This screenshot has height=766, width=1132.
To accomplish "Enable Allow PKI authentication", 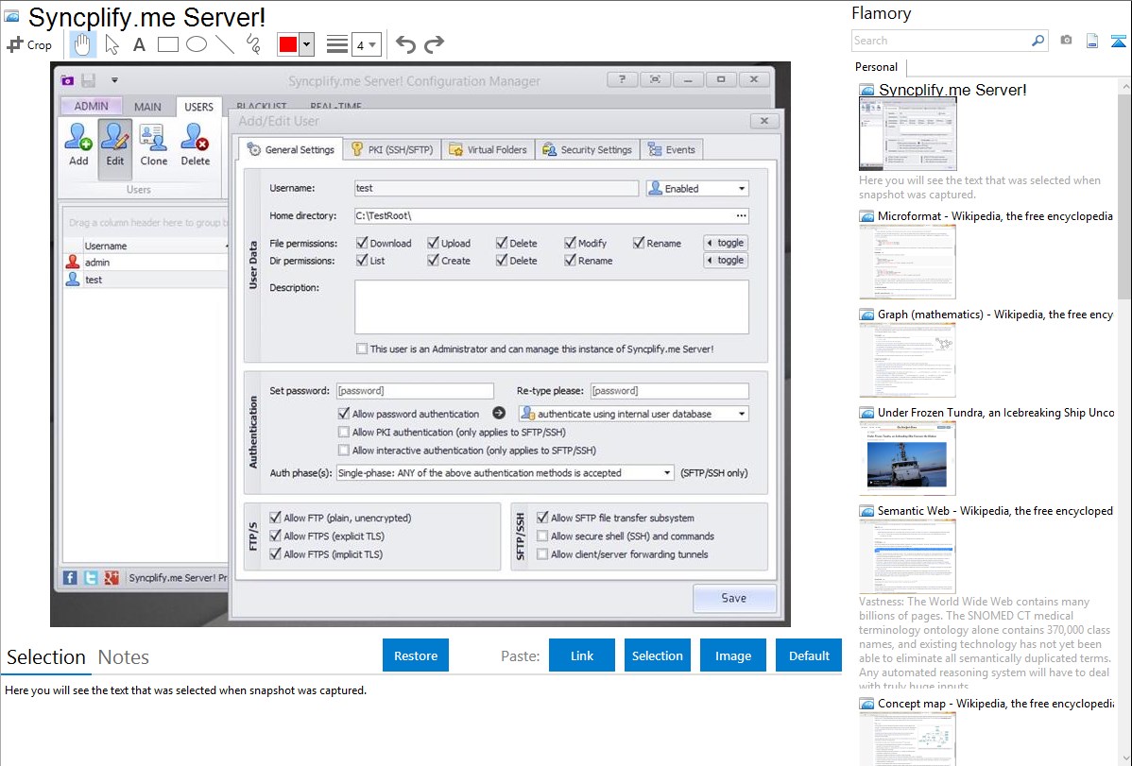I will [x=344, y=432].
